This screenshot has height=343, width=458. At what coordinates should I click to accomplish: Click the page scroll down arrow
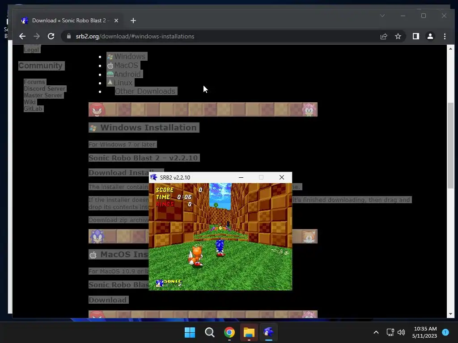click(450, 314)
